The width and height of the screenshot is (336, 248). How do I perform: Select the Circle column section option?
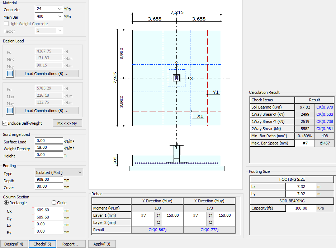pos(54,203)
